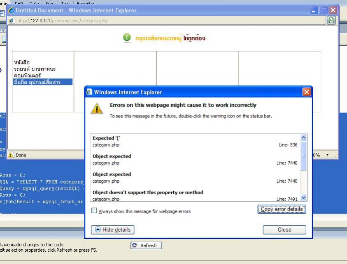Click scroll up arrow in the error list
This screenshot has width=347, height=264.
303,138
